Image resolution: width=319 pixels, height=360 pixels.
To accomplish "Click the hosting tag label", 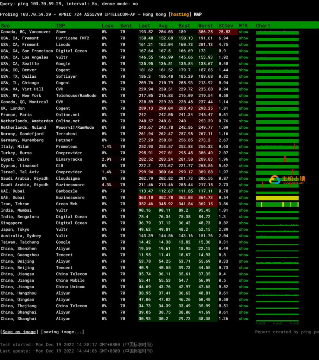I will click(180, 14).
